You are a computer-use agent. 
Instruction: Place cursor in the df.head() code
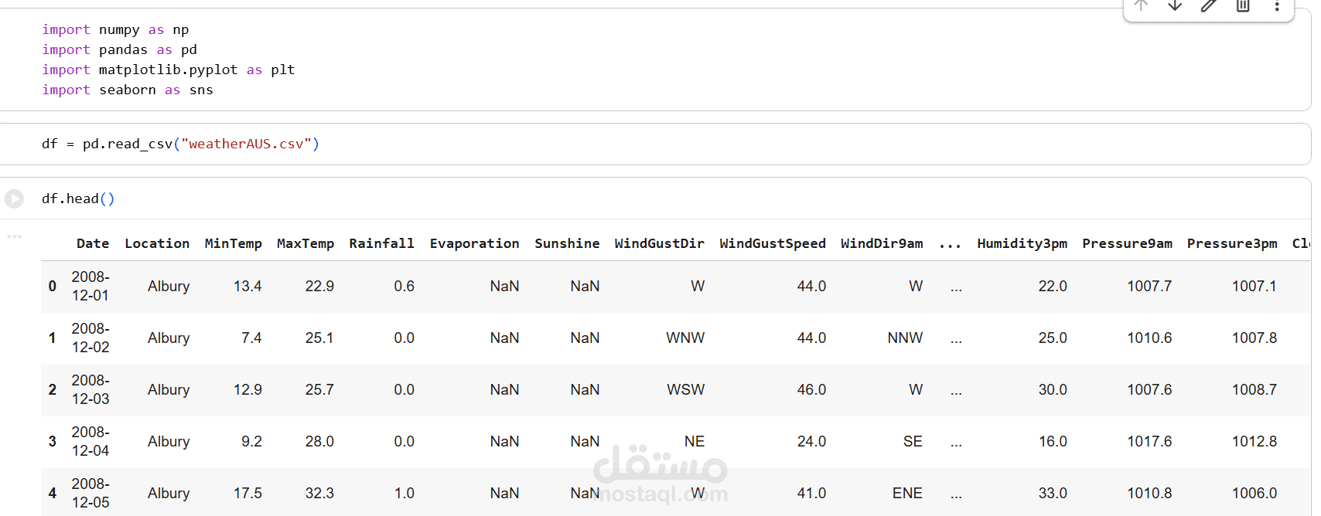pyautogui.click(x=78, y=199)
